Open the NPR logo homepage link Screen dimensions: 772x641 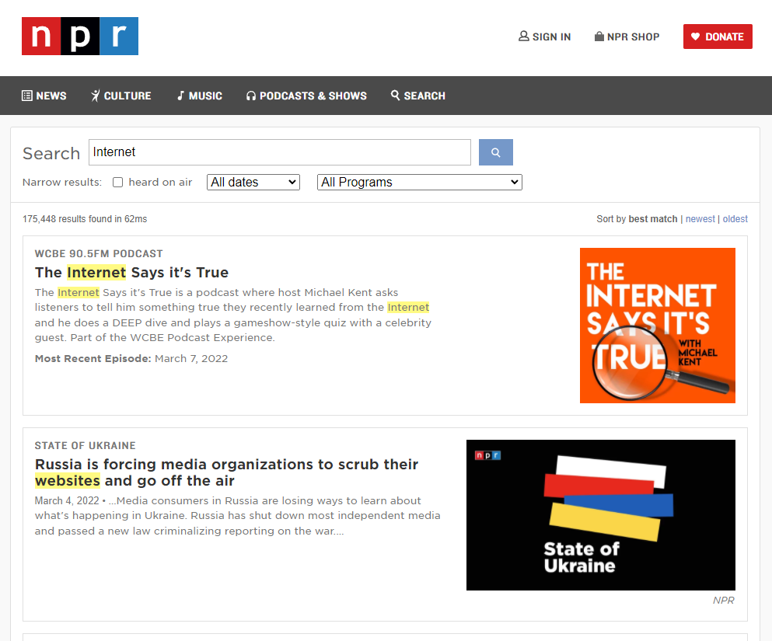tap(80, 36)
